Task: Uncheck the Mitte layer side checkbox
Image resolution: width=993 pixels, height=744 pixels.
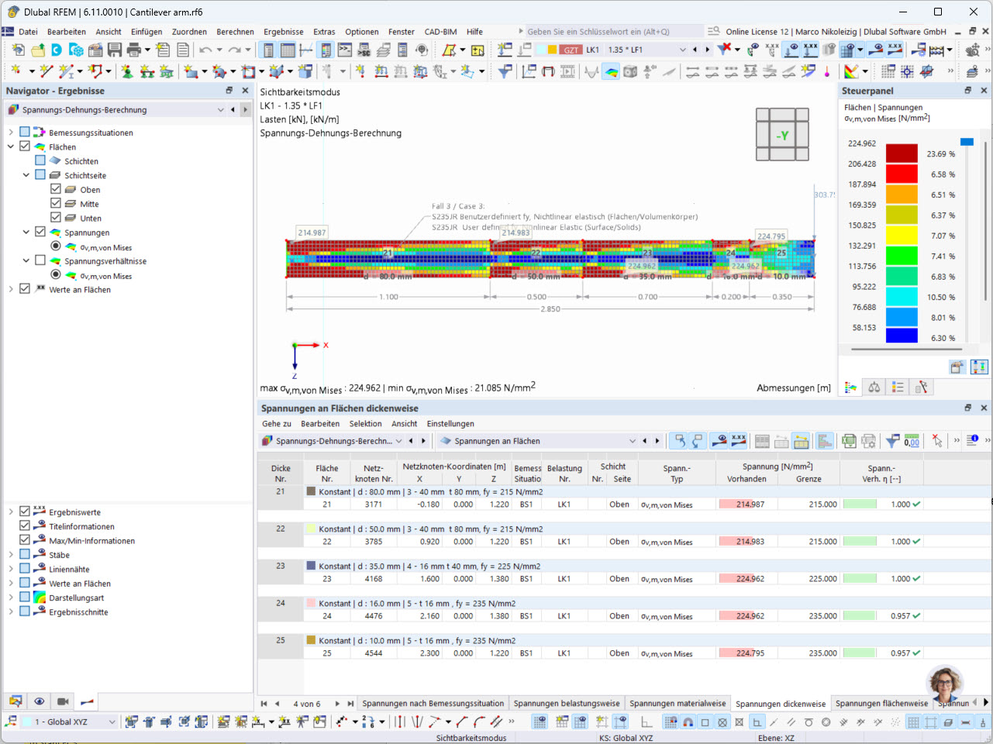Action: 56,203
